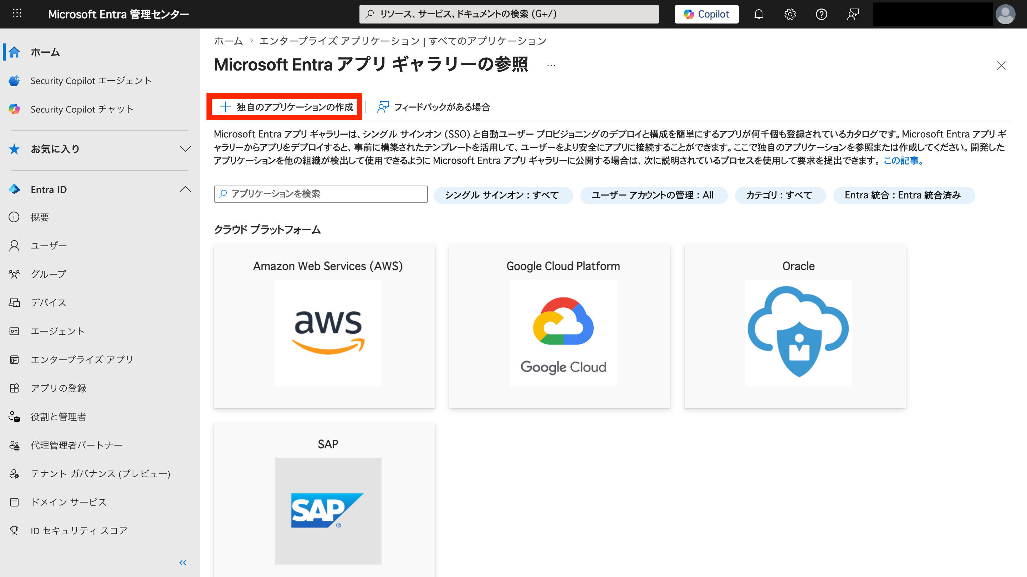This screenshot has width=1027, height=577.
Task: Collapse the Entra ID section chevron
Action: [185, 189]
